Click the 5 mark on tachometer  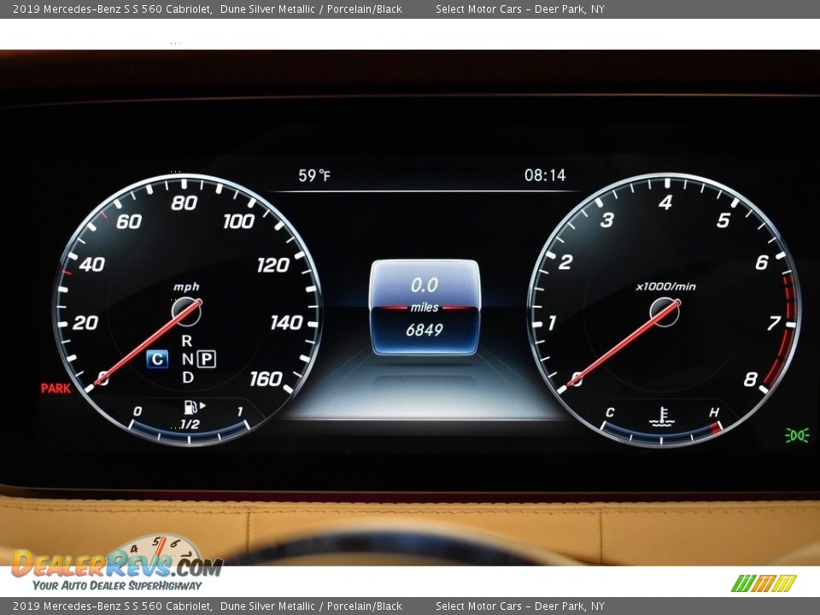pyautogui.click(x=723, y=220)
